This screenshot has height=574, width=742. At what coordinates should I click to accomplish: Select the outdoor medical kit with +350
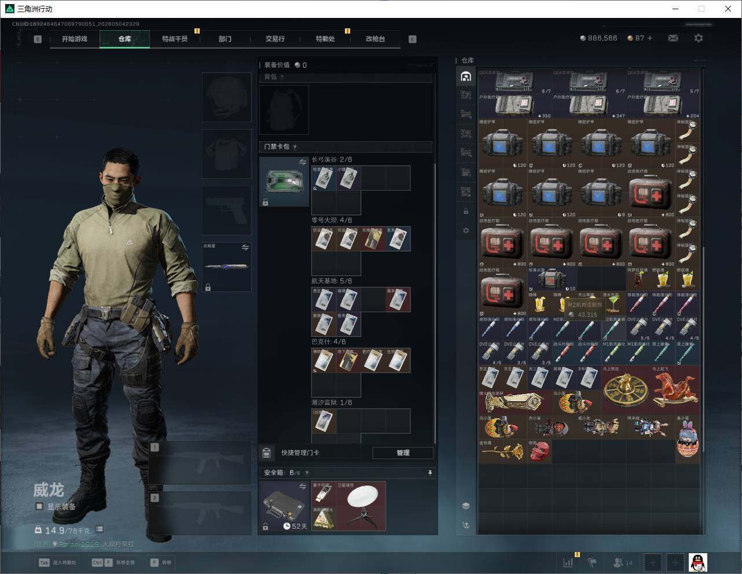515,106
